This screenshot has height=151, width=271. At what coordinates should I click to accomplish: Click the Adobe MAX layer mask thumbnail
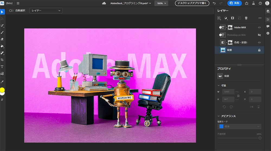click(x=230, y=27)
